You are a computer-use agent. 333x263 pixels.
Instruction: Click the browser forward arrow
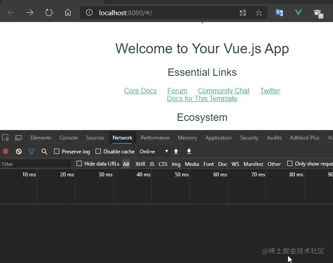[x=30, y=13]
